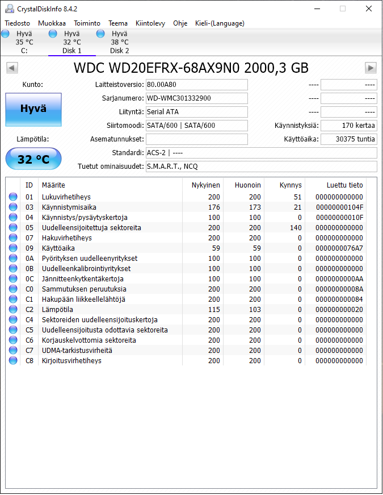Click status orb for Käyttöaika attribute row
The width and height of the screenshot is (383, 495).
coord(13,248)
